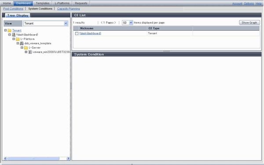Select the Dashboard tab
The height and width of the screenshot is (165, 264).
click(23, 3)
